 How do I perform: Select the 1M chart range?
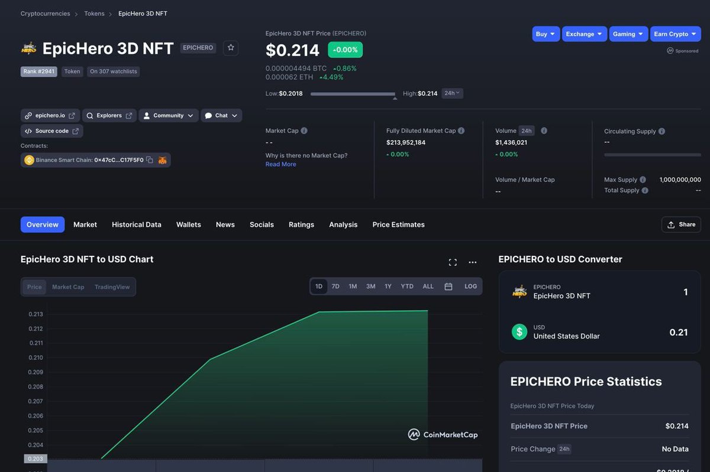[x=353, y=287]
